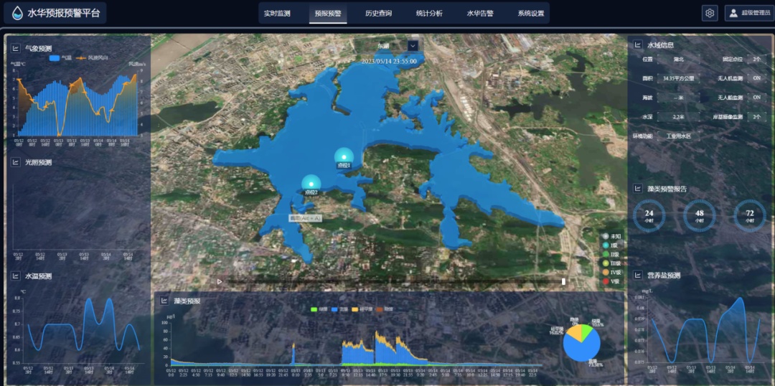Viewport: 775px width, 386px height.
Task: Click the 藻类预报 panel chart icon
Action: coord(164,301)
